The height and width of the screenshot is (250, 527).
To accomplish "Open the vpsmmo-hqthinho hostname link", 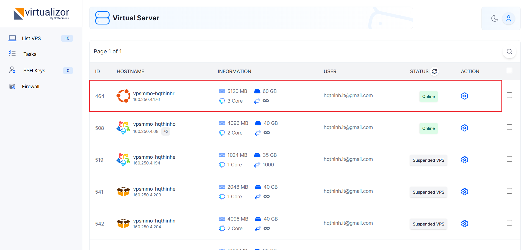I will pyautogui.click(x=154, y=124).
